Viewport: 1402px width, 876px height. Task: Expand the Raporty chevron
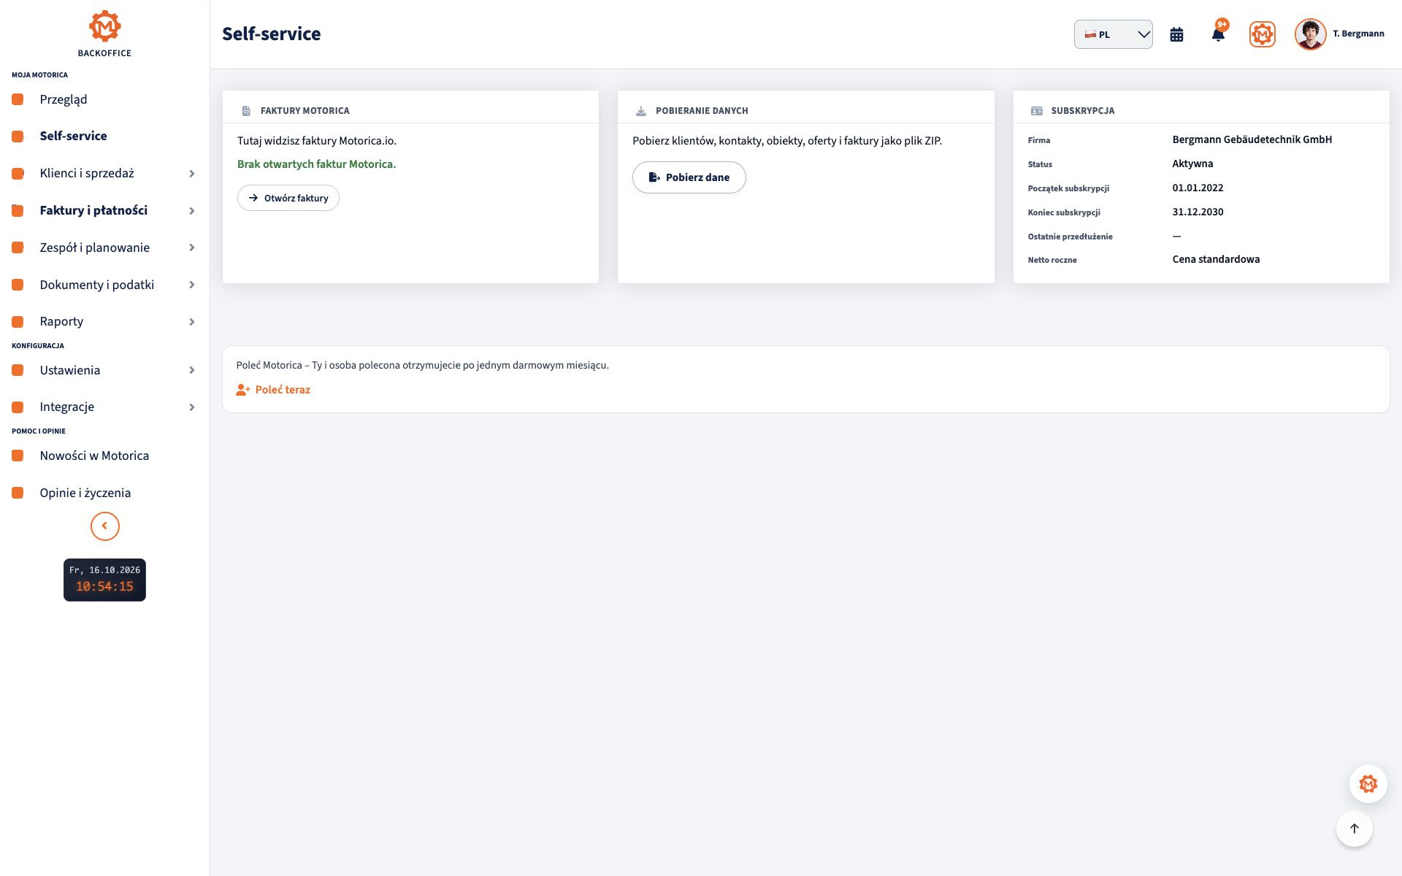click(192, 322)
